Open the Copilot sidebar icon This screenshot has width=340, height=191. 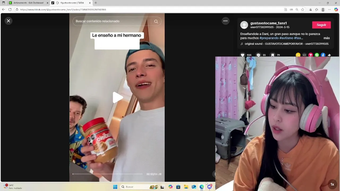(x=336, y=10)
